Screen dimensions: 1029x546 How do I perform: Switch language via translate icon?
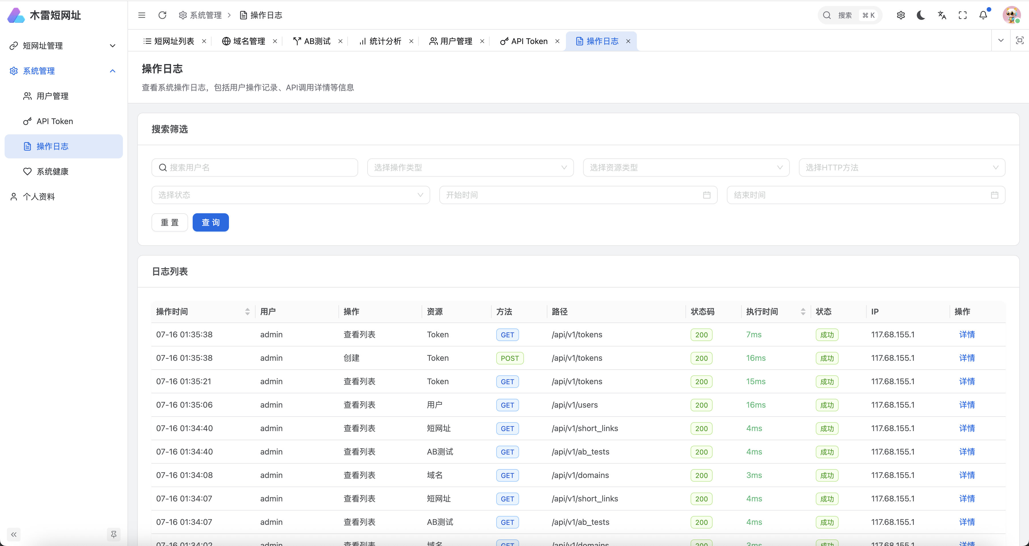[942, 15]
